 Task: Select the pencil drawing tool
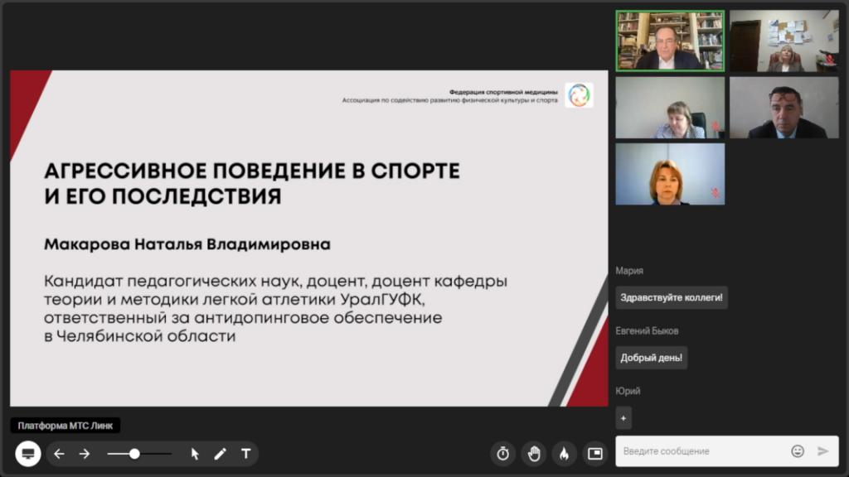pos(220,454)
